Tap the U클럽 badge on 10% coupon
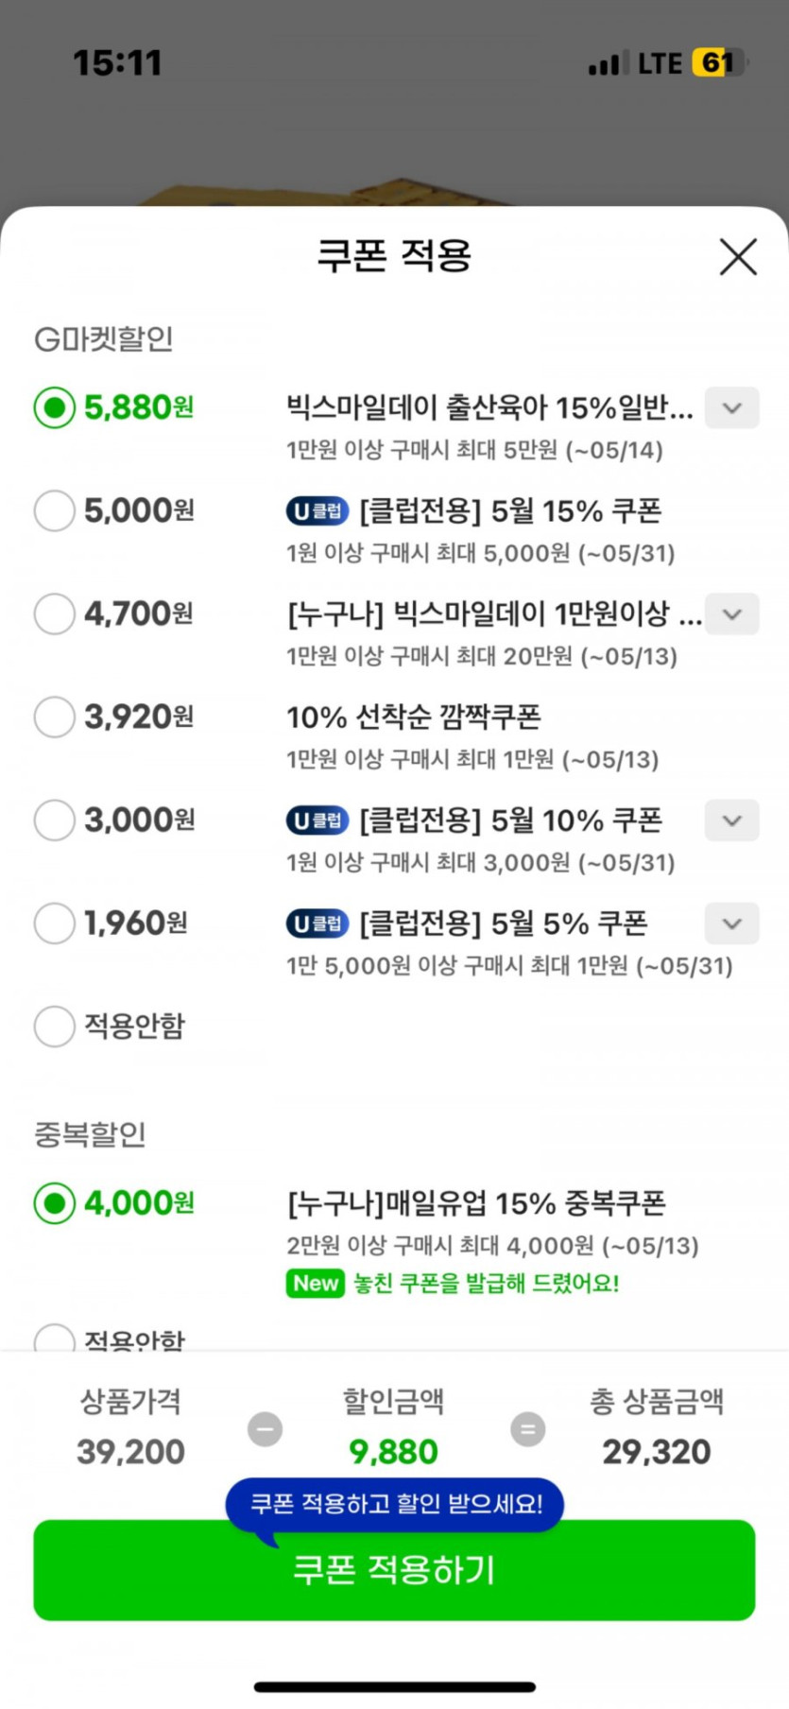 [317, 820]
